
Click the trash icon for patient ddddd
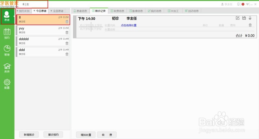tap(67, 43)
